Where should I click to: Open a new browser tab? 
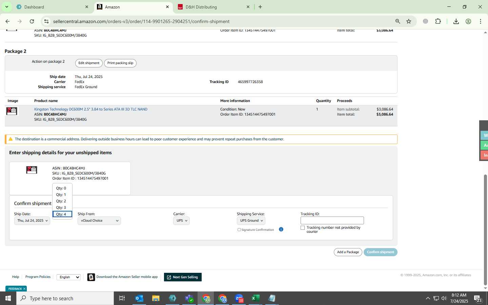[260, 7]
